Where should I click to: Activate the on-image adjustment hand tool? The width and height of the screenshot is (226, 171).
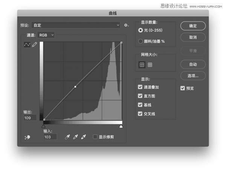click(27, 137)
